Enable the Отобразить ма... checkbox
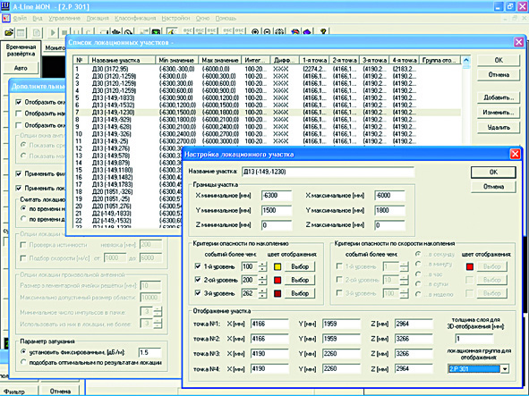 coord(19,114)
